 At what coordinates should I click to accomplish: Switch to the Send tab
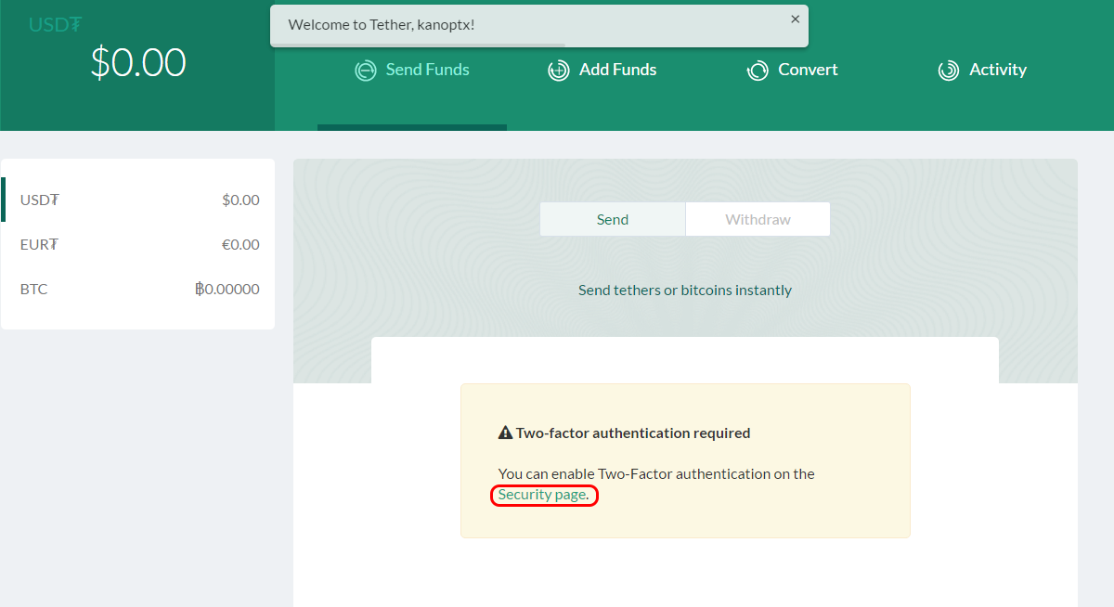[613, 220]
